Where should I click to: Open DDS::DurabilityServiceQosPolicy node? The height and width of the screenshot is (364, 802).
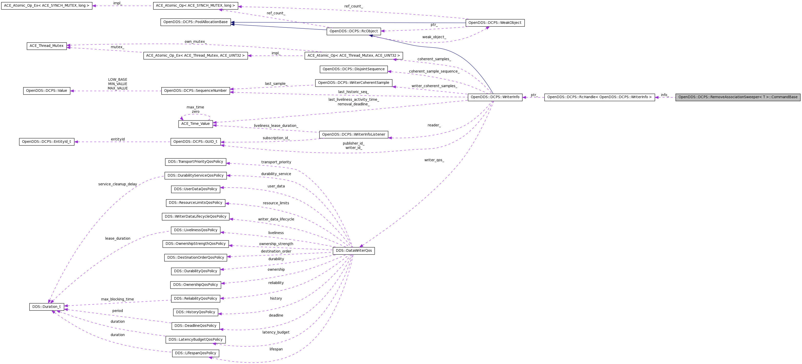pyautogui.click(x=195, y=175)
